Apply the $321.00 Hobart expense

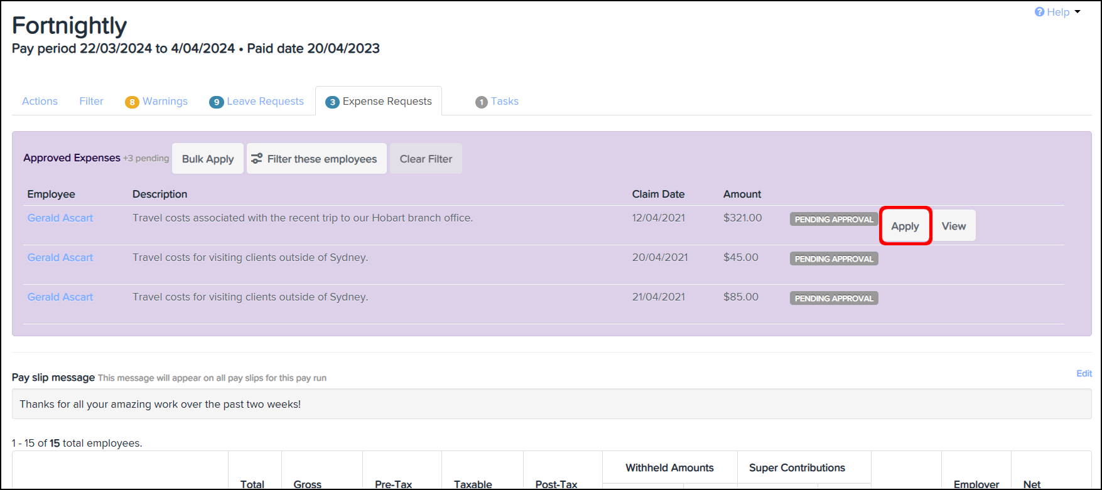[905, 226]
